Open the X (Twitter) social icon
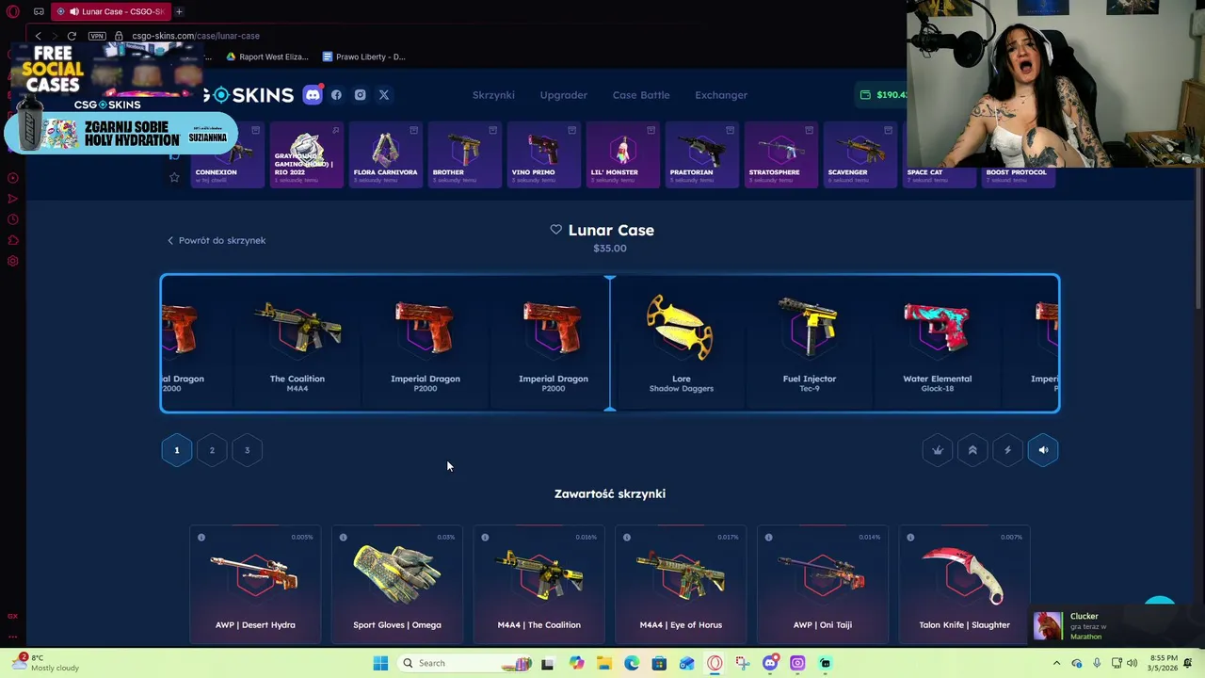The width and height of the screenshot is (1205, 678). [384, 95]
